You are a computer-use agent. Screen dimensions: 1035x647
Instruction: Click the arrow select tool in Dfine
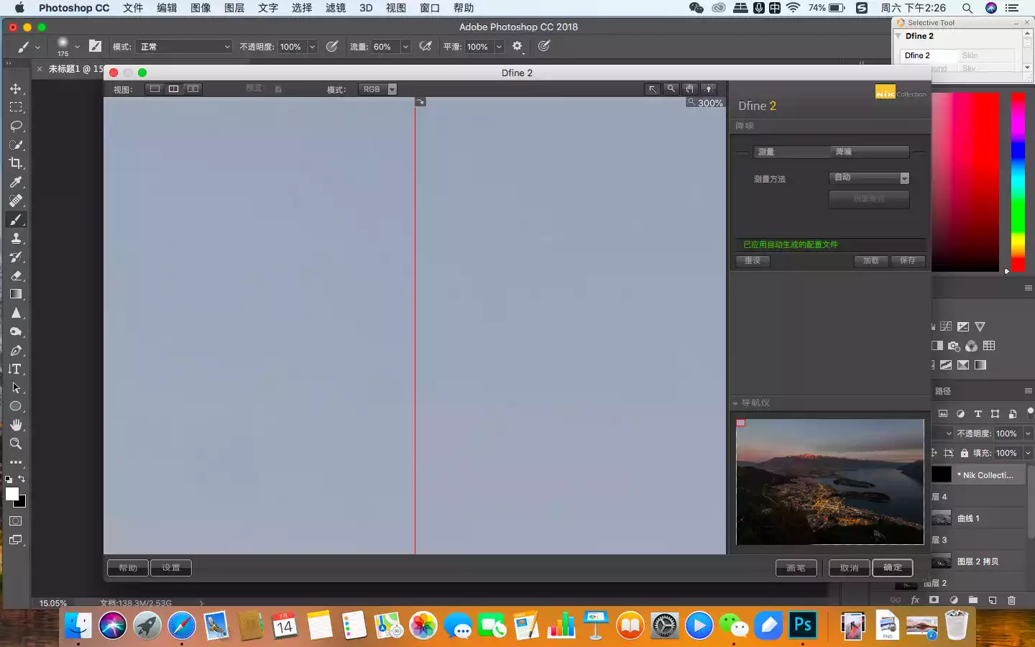(652, 89)
